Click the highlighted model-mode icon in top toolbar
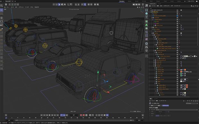 tap(59, 4)
